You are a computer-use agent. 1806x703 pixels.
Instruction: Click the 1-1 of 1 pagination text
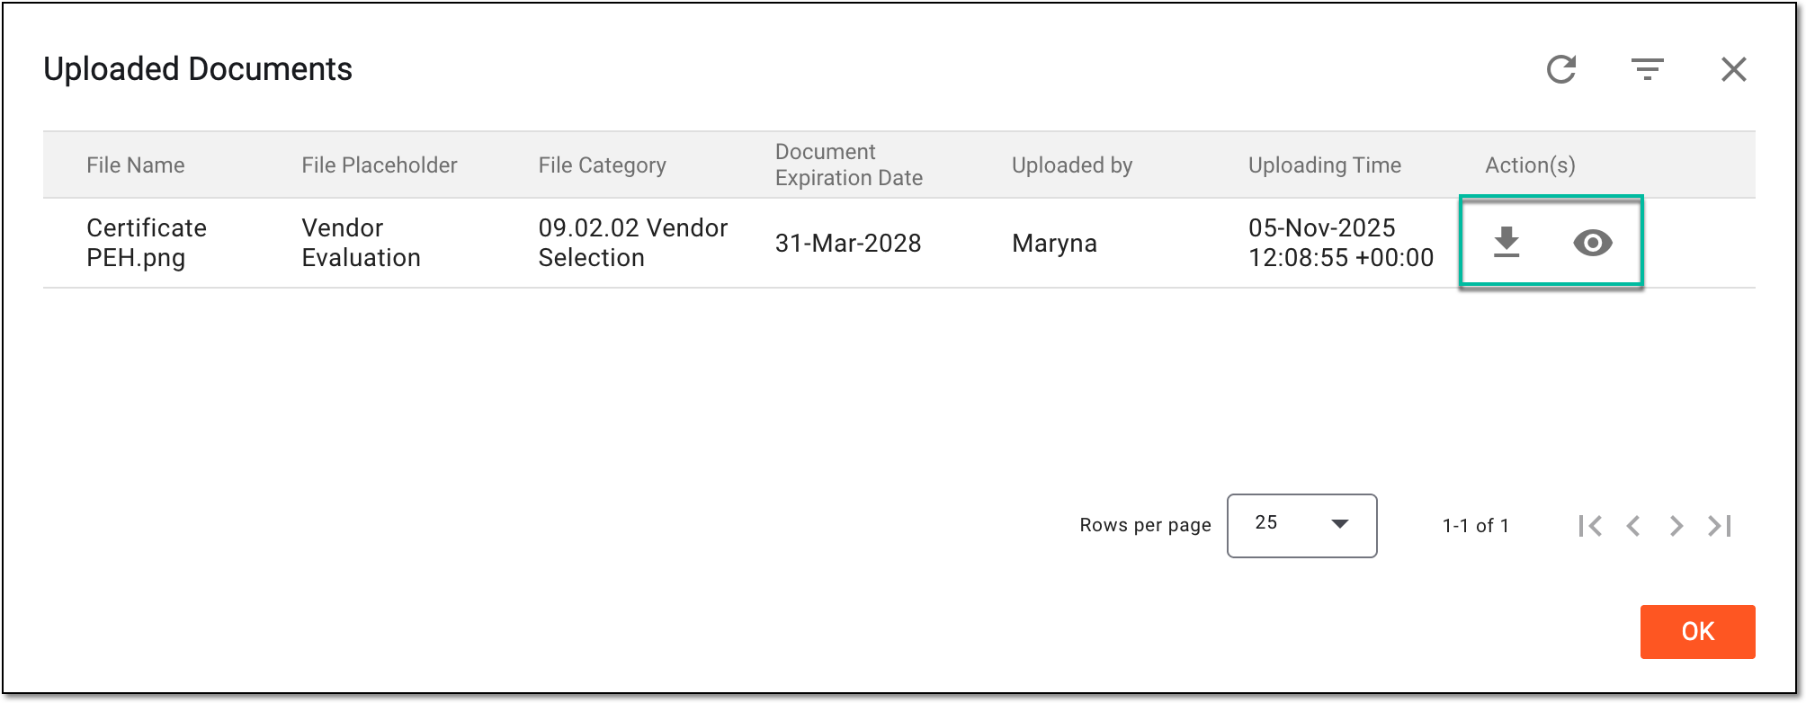click(x=1476, y=526)
